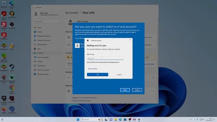This screenshot has height=122, width=217.
Task: Select System in Settings sidebar
Action: (47, 32)
